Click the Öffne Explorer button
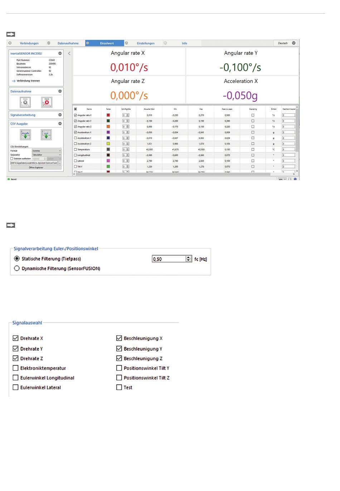 coord(36,167)
